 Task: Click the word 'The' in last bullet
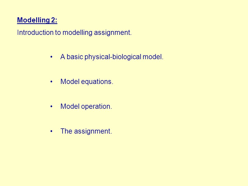[x=66, y=131]
